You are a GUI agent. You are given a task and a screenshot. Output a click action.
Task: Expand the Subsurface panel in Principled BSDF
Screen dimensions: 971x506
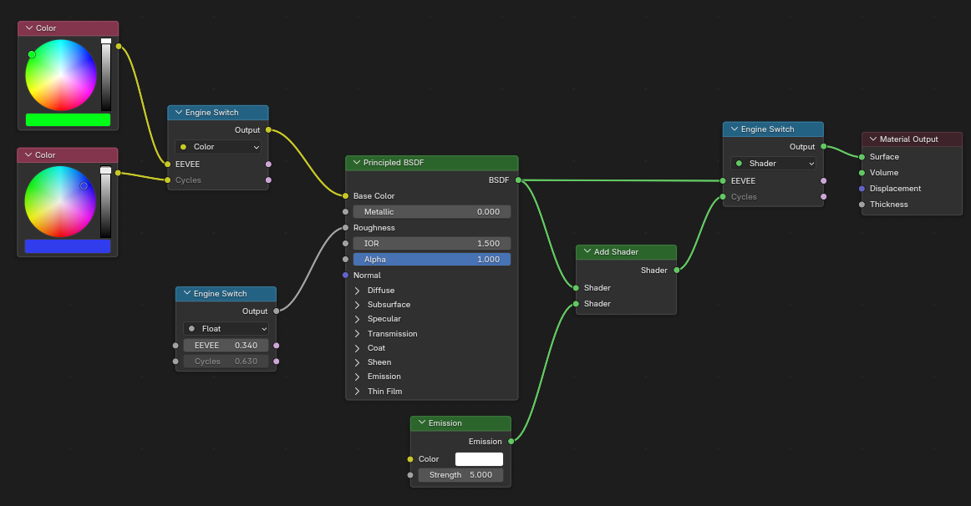[358, 304]
